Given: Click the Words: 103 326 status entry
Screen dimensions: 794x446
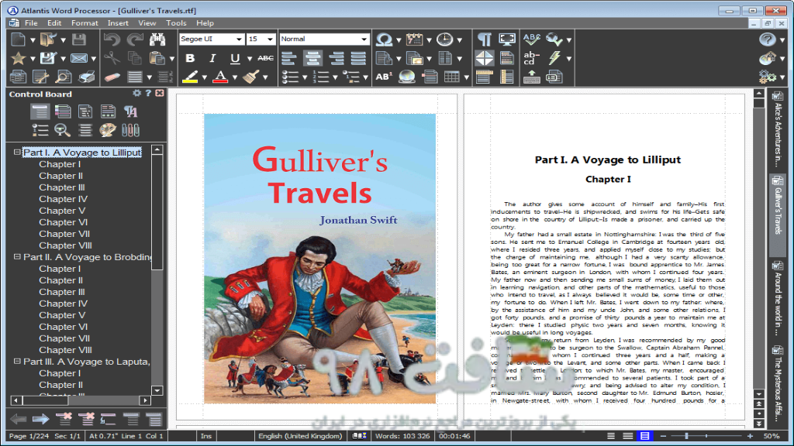Looking at the screenshot, I should point(402,436).
